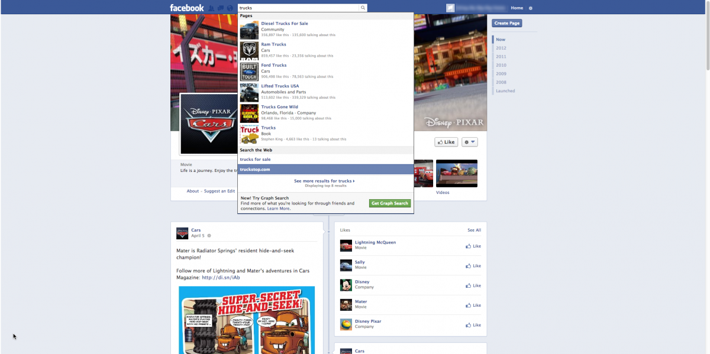Screen dimensions: 710x354
Task: Choose the truckstop.com web suggestion
Action: point(325,169)
